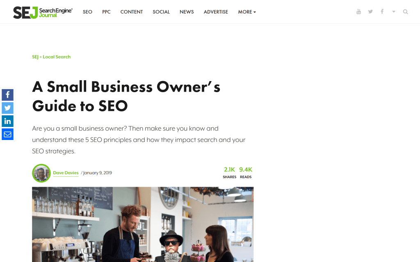Open SEJ Twitter profile header icon
The width and height of the screenshot is (420, 262).
[x=370, y=11]
